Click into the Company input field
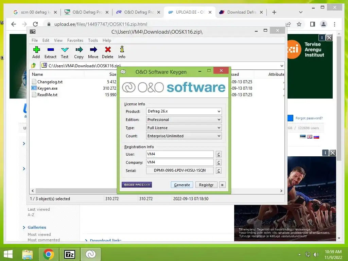348x261 pixels. (x=180, y=162)
